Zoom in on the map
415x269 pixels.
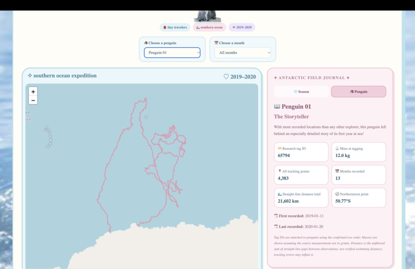33,91
